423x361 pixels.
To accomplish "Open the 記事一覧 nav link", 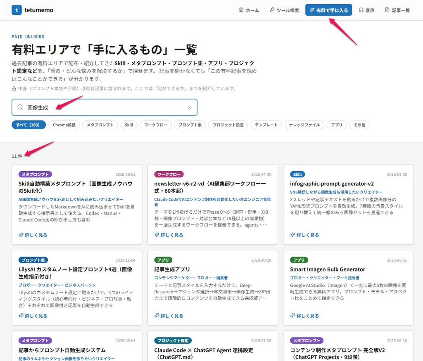I will (x=397, y=10).
